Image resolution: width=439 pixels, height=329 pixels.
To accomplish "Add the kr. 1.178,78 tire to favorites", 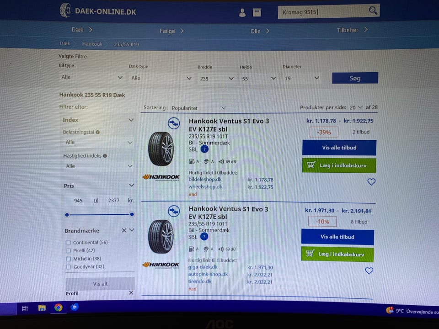I will point(371,182).
